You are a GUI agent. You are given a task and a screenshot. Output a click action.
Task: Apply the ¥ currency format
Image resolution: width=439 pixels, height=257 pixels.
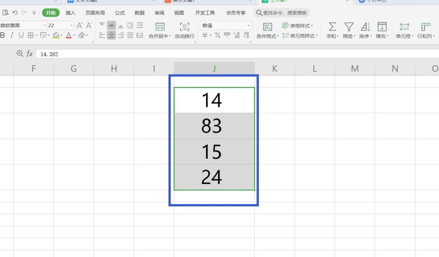[x=205, y=35]
